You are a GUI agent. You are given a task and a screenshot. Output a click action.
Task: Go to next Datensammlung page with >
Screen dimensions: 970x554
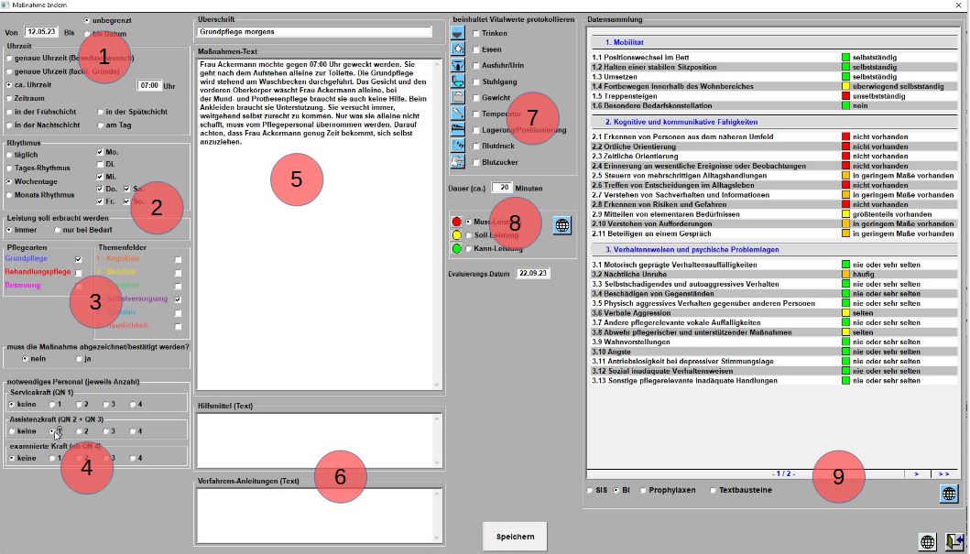[916, 473]
